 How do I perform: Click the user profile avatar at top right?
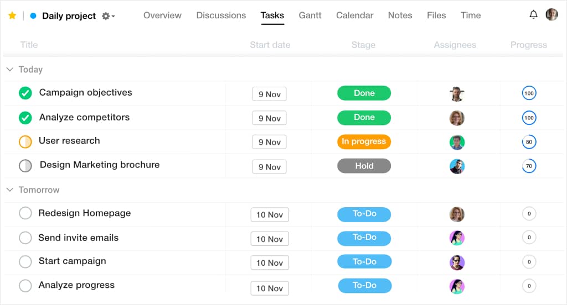551,15
